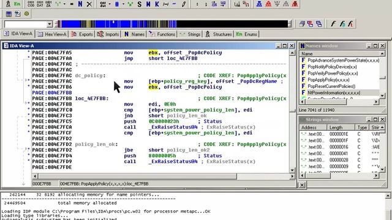The height and width of the screenshot is (220, 392).
Task: Click loc_4E7FBB target in the jmp short line
Action: click(x=182, y=59)
